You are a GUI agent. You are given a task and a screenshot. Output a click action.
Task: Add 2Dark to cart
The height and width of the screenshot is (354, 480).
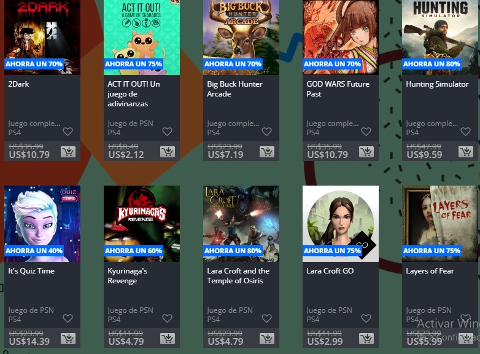tap(68, 152)
